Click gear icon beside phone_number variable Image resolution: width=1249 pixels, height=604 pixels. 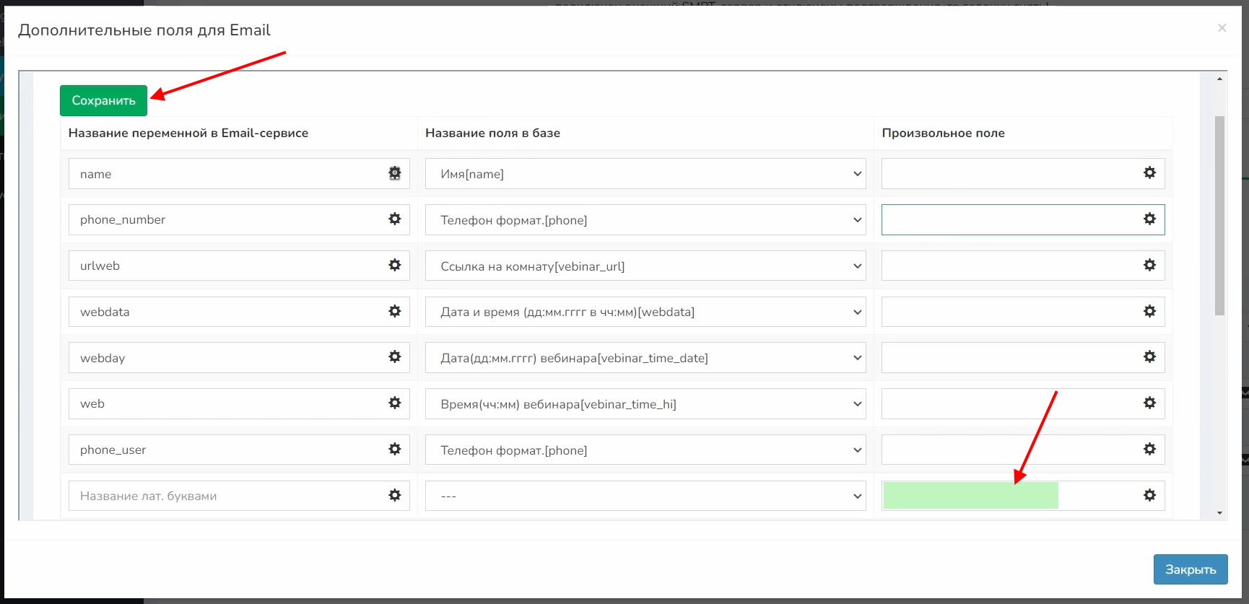[x=394, y=219]
